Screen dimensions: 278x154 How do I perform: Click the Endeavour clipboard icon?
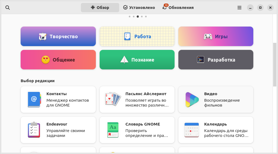click(34, 130)
